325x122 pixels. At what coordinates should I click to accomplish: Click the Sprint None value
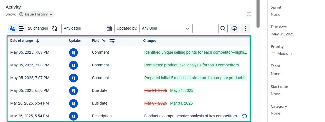click(x=275, y=14)
